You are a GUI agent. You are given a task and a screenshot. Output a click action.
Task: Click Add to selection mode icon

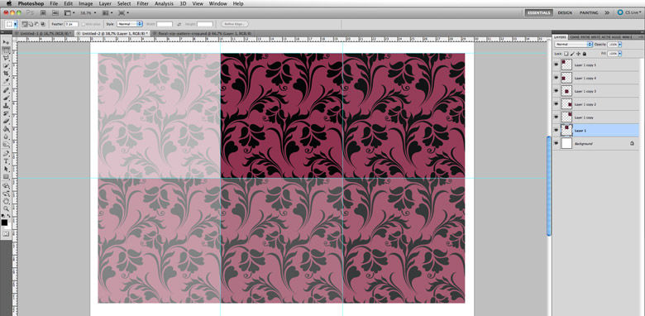coord(31,24)
